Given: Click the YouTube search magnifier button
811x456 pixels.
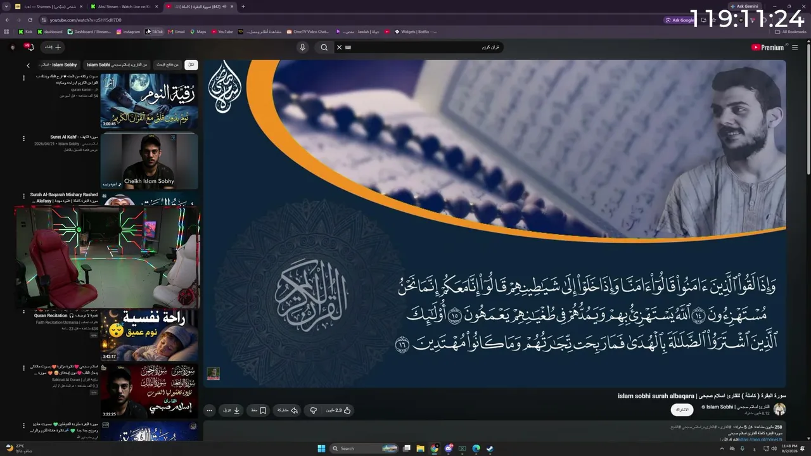Looking at the screenshot, I should (x=324, y=47).
